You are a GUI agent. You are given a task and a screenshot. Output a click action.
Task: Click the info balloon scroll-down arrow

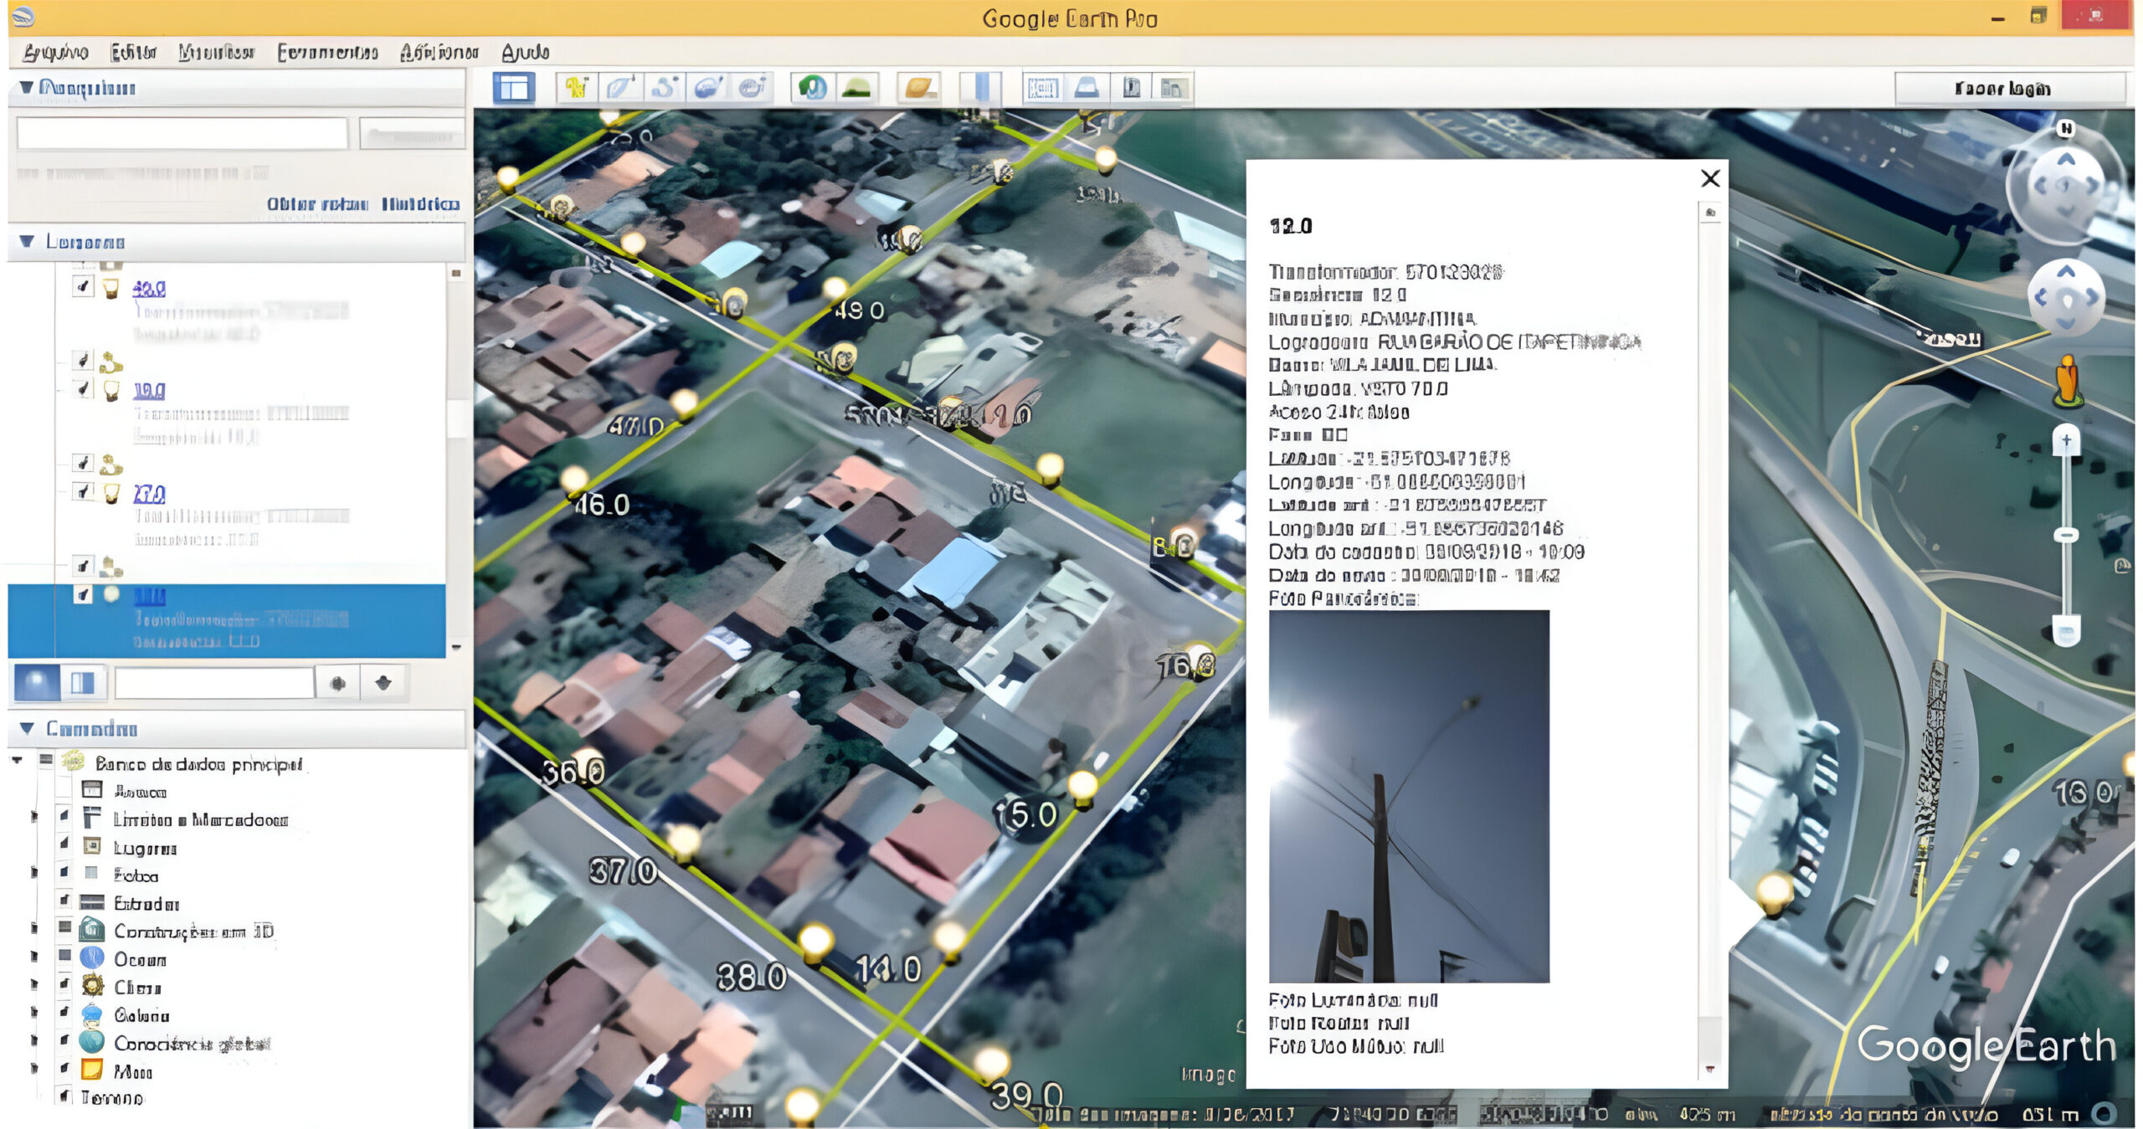[1709, 1070]
